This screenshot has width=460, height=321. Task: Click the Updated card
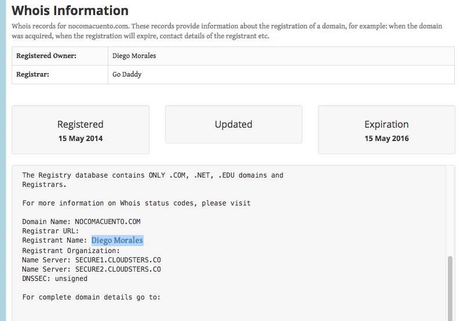click(x=233, y=124)
